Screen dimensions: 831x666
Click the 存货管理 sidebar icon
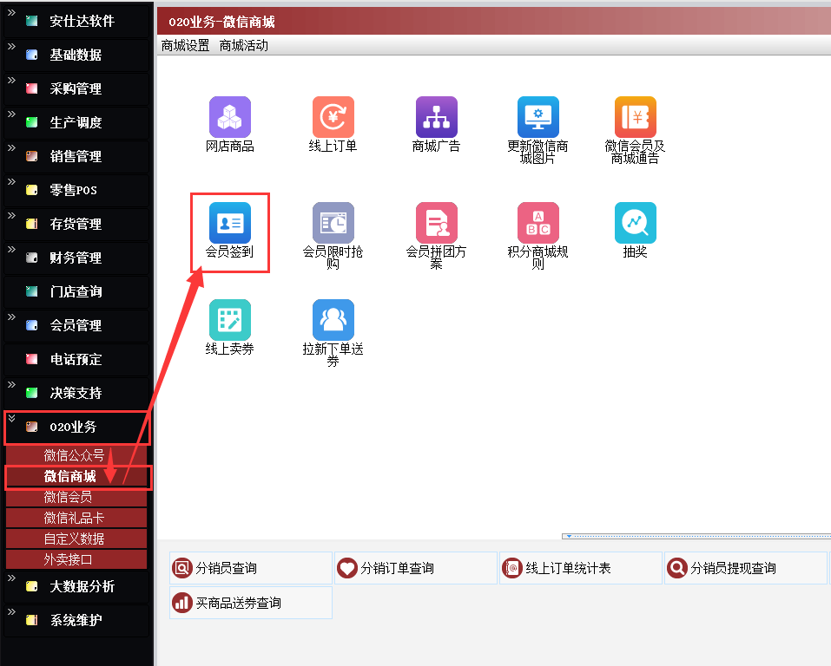click(x=32, y=224)
